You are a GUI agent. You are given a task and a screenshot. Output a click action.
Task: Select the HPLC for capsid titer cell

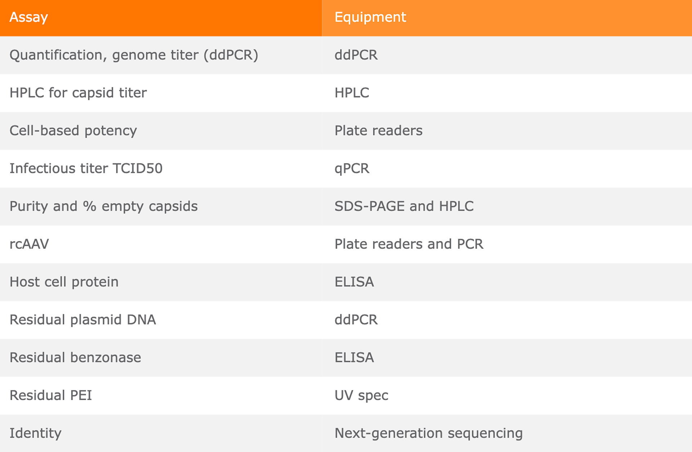(161, 93)
